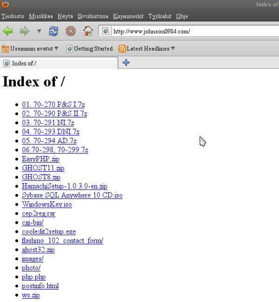Open Sybase SQL Anywhere 10 CD.iso link
This screenshot has height=302, width=279.
pyautogui.click(x=72, y=195)
